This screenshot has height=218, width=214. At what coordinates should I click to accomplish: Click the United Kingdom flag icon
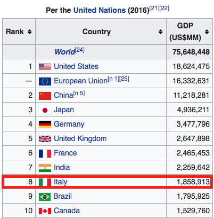(45, 139)
